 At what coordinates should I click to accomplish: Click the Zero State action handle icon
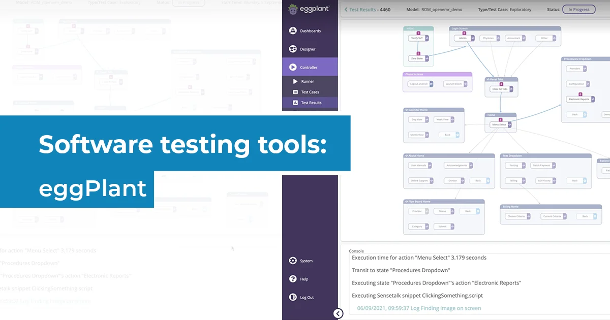click(x=426, y=58)
